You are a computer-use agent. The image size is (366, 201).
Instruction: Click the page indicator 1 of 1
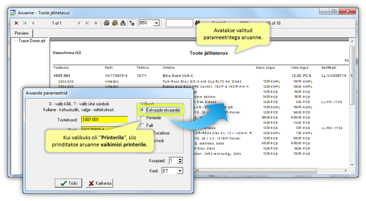(57, 23)
